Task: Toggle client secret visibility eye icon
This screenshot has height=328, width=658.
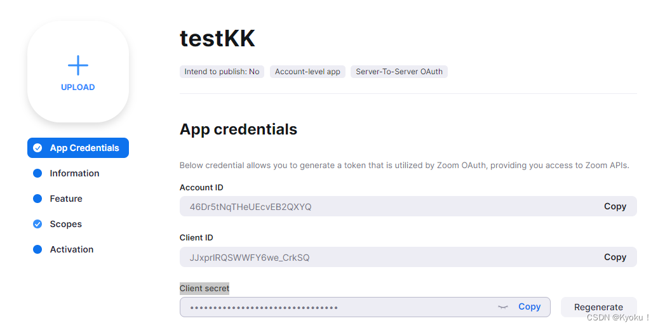Action: [x=503, y=307]
